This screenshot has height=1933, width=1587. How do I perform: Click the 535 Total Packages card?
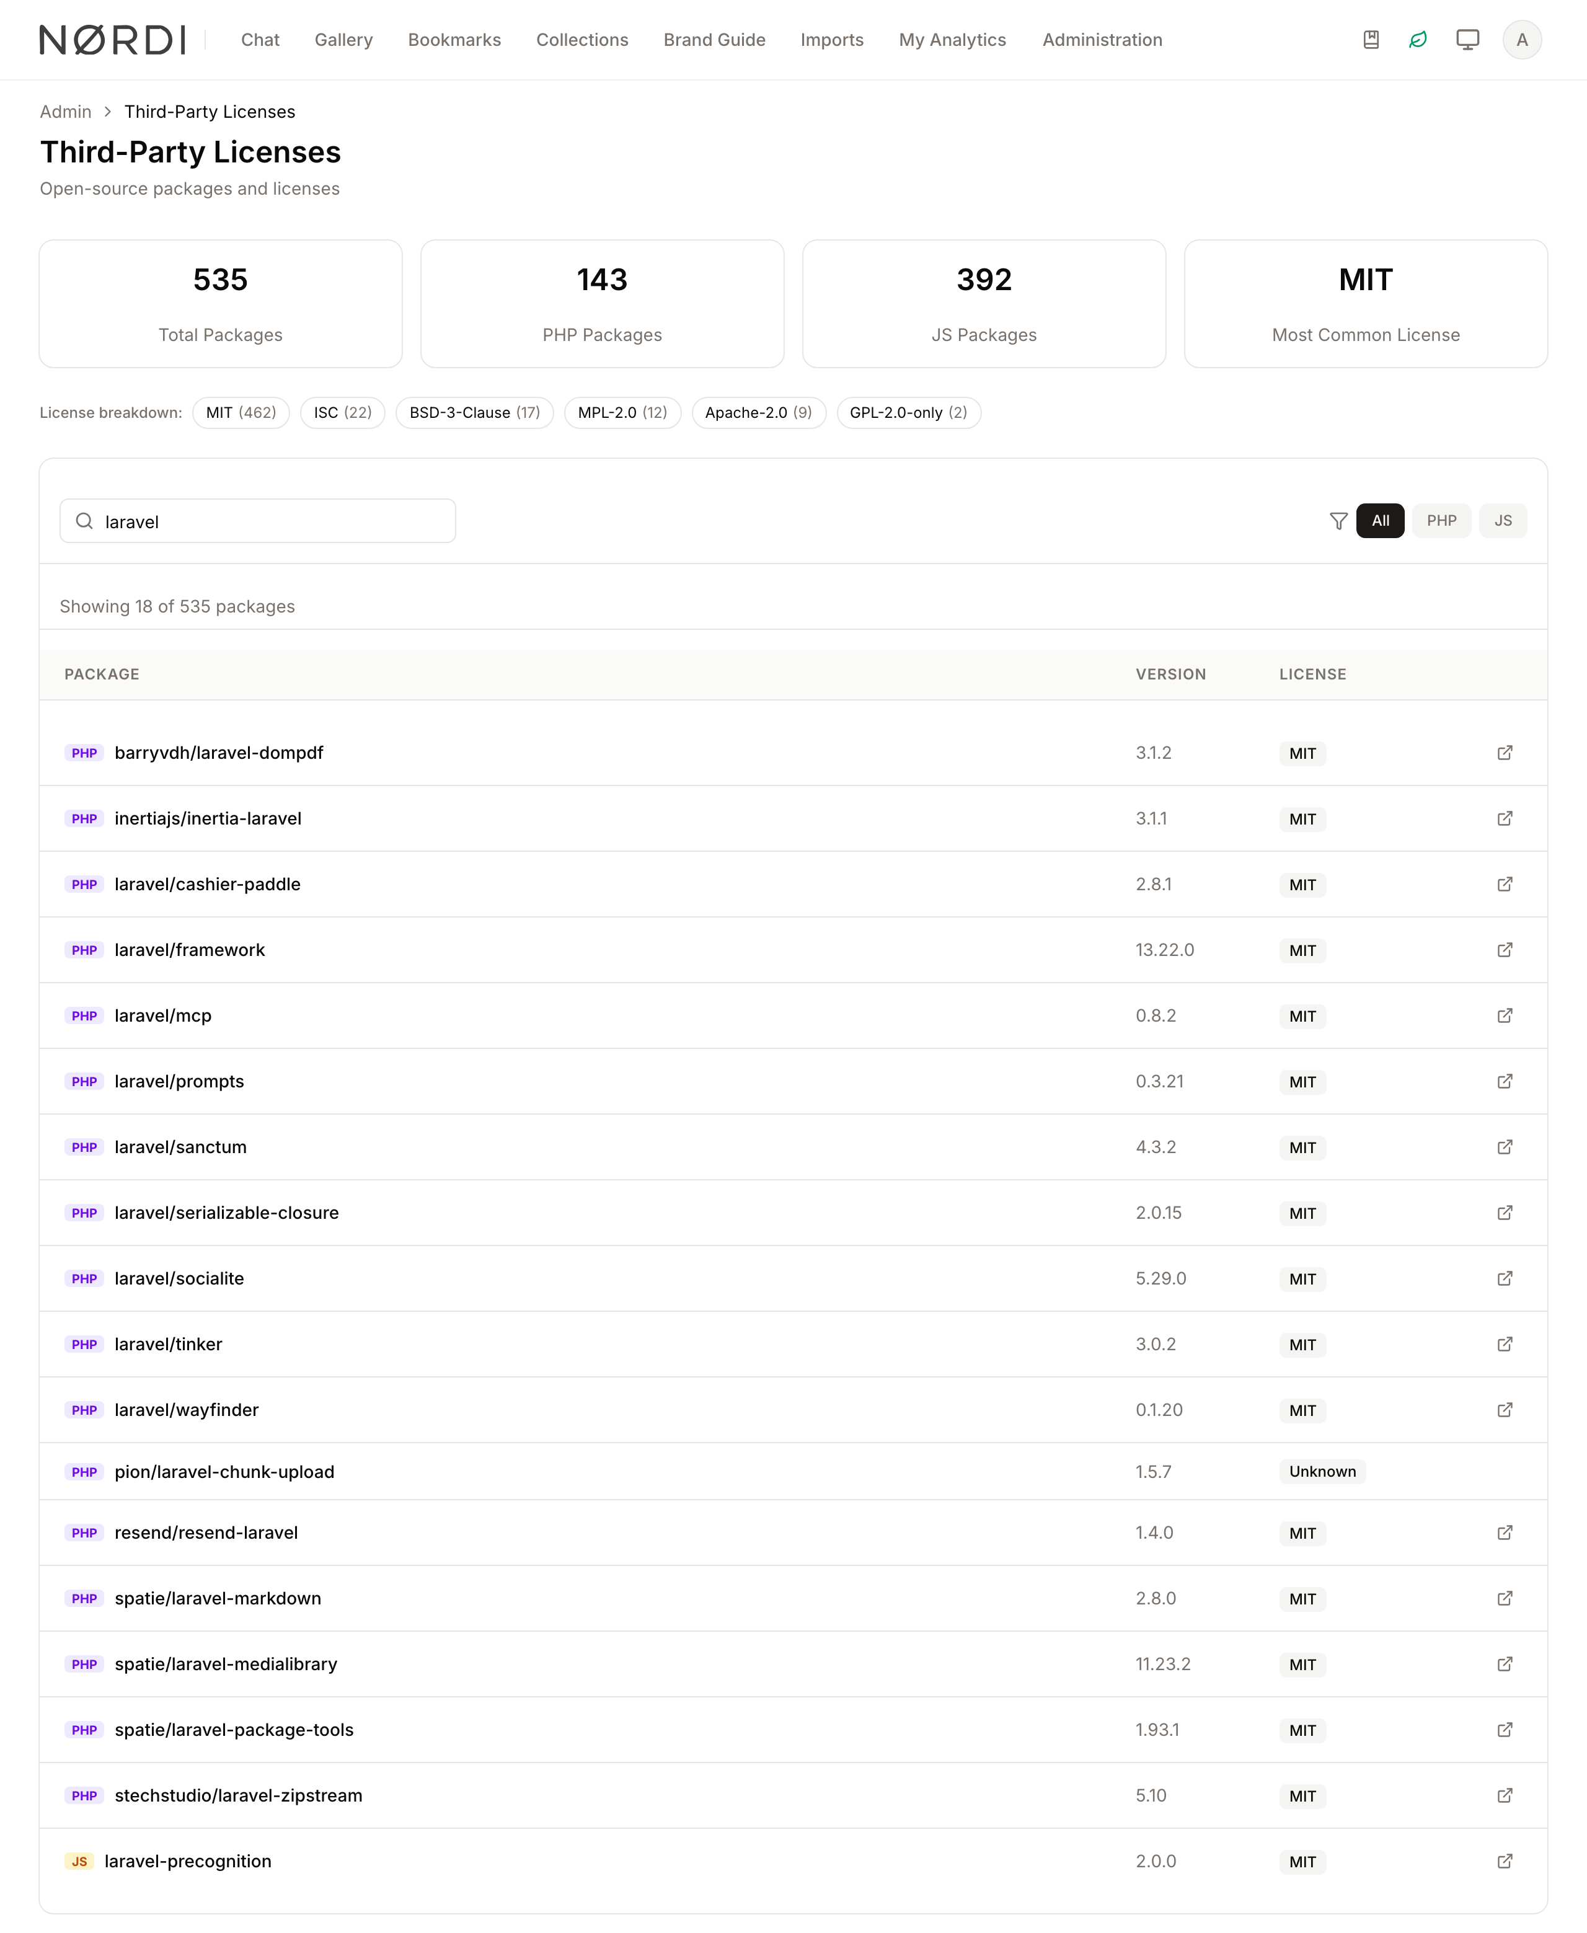[220, 303]
